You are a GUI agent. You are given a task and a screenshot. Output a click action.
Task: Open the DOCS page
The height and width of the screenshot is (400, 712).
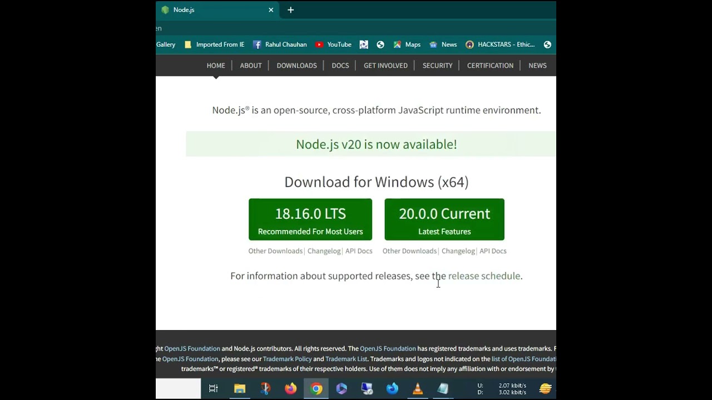pos(340,66)
